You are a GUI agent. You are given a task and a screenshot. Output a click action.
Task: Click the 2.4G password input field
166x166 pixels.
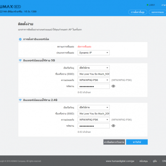(x=93, y=126)
